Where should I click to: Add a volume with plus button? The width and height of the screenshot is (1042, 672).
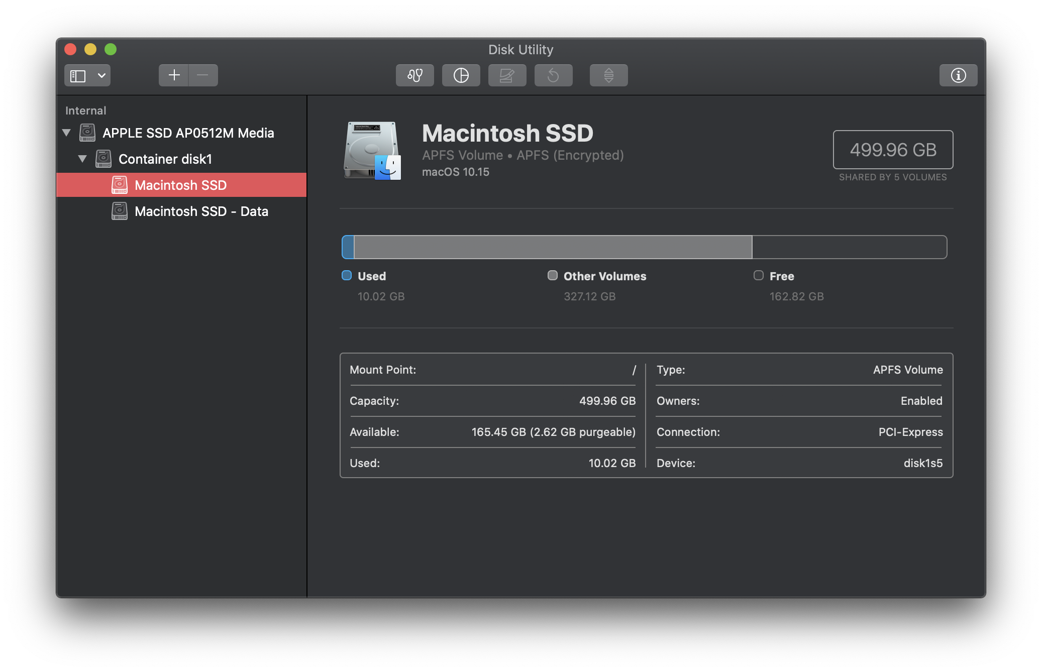(x=174, y=75)
